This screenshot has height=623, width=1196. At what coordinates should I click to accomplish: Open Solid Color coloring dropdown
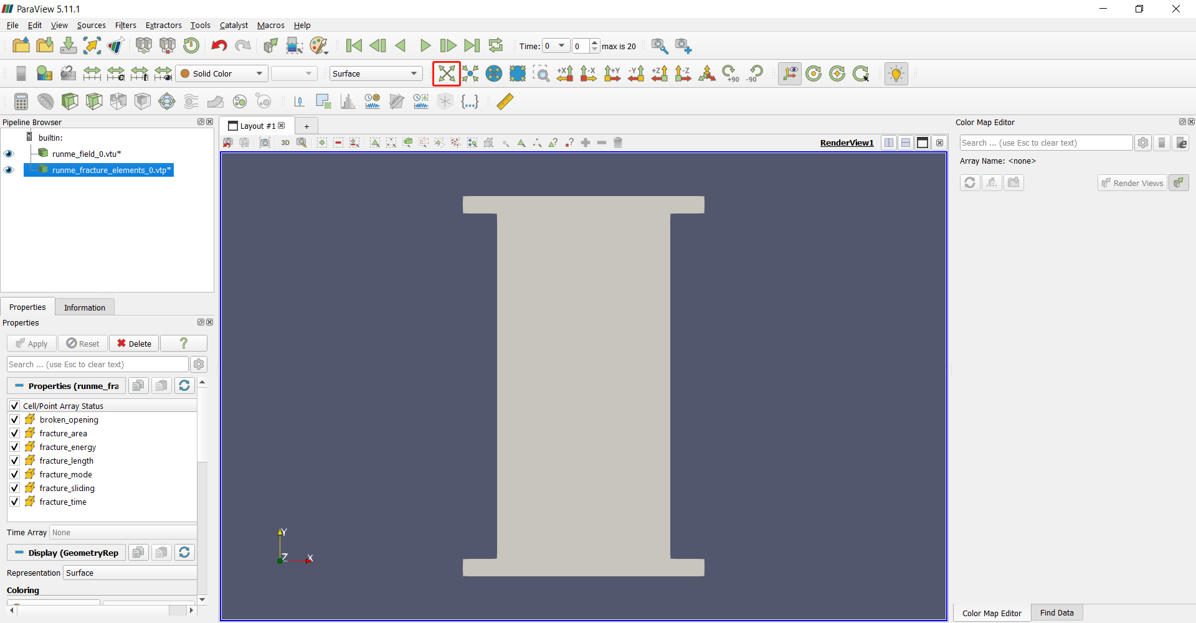(222, 73)
